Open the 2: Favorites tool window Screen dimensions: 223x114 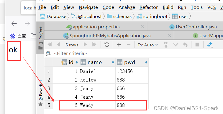click(41, 93)
